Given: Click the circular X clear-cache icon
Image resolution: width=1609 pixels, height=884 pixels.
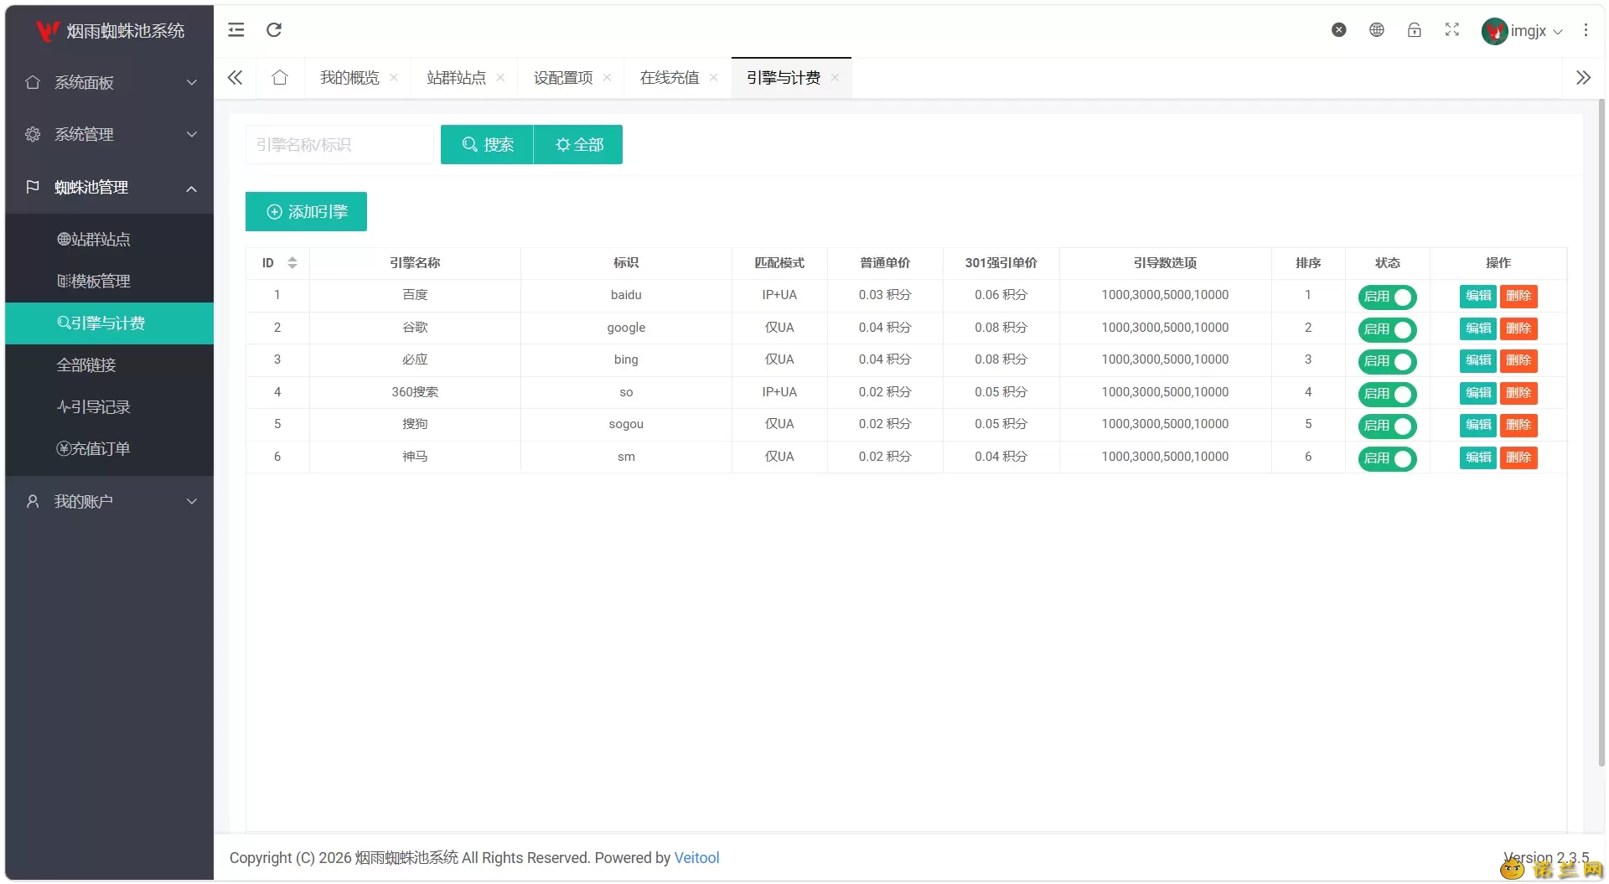Looking at the screenshot, I should pyautogui.click(x=1339, y=30).
